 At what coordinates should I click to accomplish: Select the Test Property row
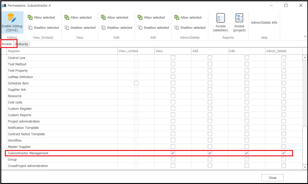[x=154, y=71]
